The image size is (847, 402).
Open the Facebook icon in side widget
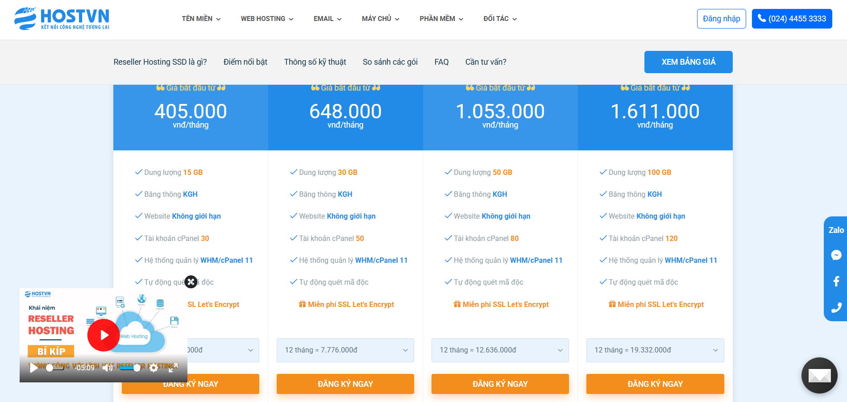(836, 281)
